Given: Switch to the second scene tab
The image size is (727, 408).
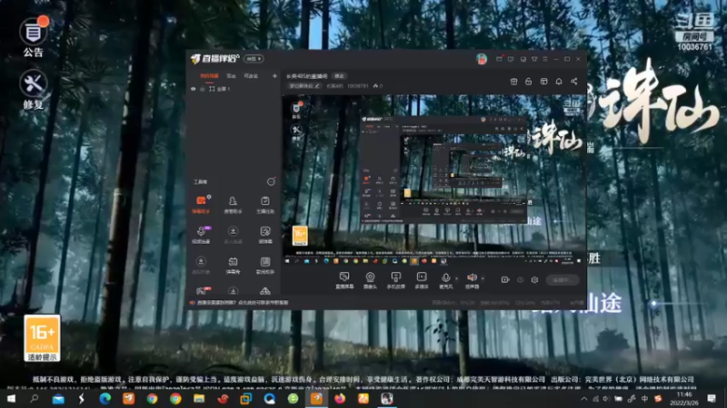Looking at the screenshot, I should click(x=232, y=76).
